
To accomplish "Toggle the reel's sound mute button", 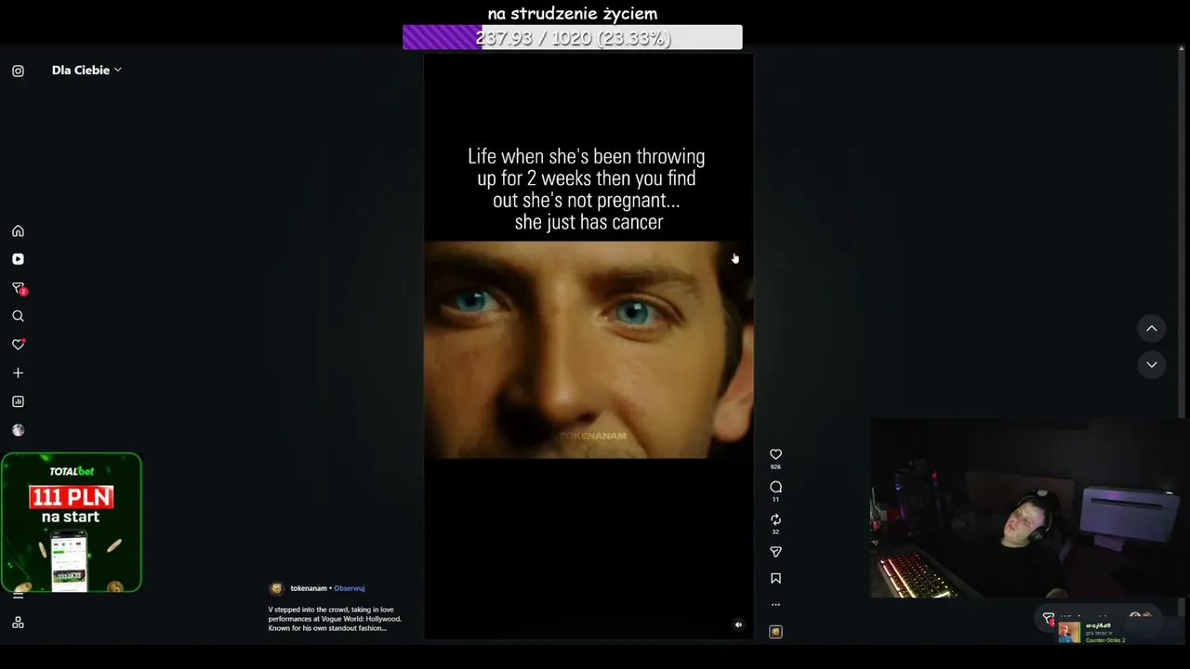I will [738, 624].
